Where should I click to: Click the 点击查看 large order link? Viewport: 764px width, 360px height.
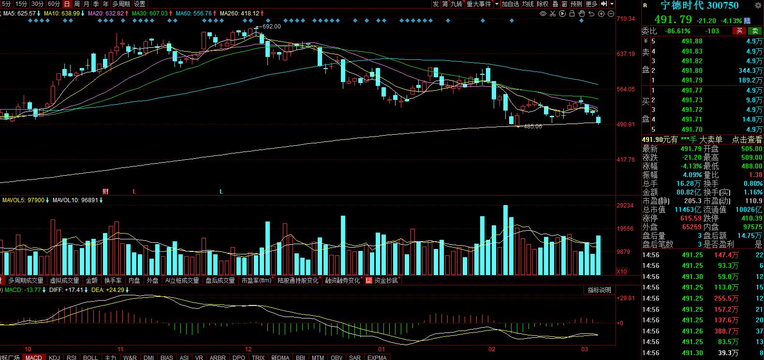click(x=747, y=139)
